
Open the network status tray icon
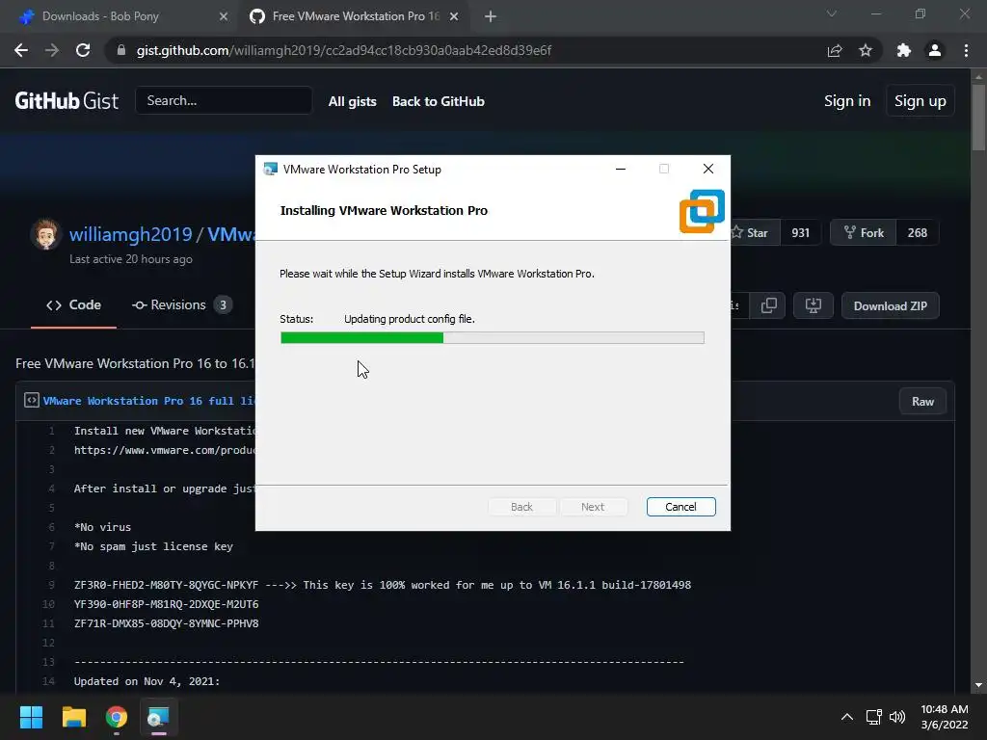click(873, 717)
